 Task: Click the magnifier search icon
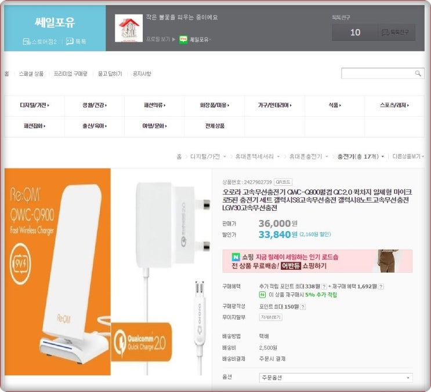coord(418,73)
